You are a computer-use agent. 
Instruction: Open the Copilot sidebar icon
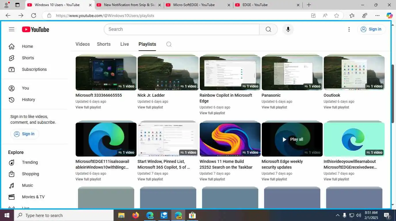389,16
